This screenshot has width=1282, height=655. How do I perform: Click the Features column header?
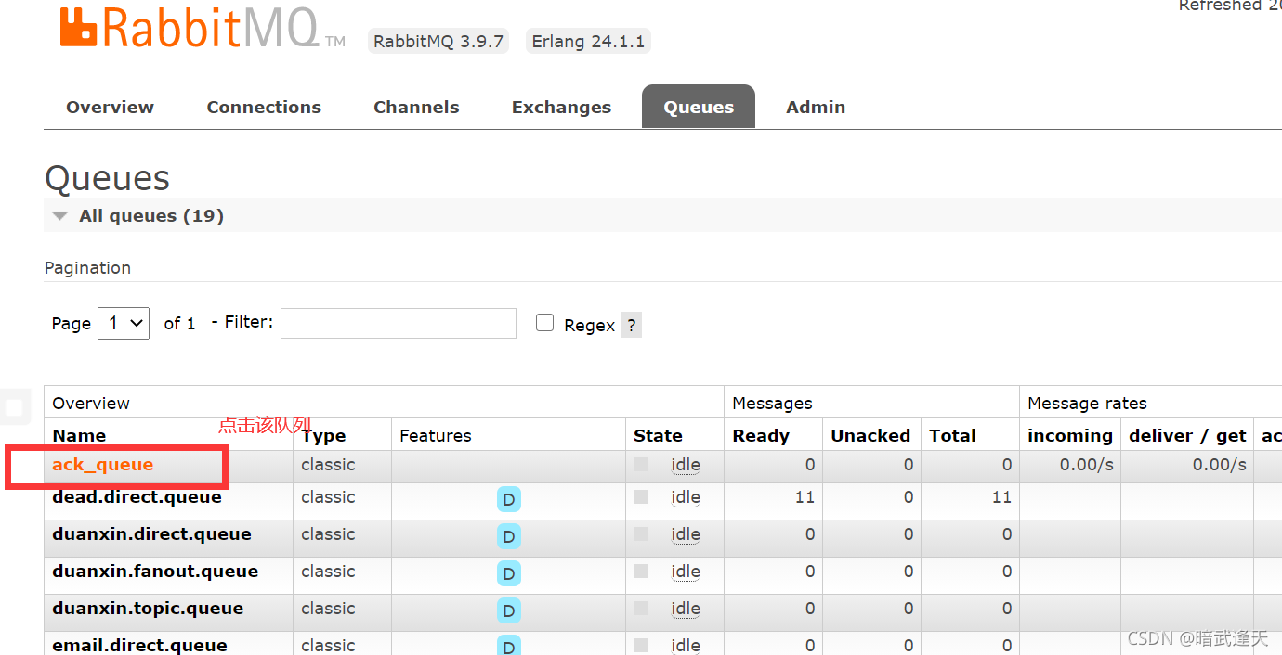coord(436,435)
